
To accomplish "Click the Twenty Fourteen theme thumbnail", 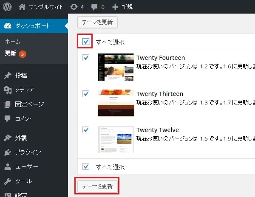I will pyautogui.click(x=116, y=67).
